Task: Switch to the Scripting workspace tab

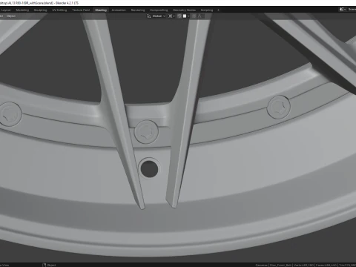Action: click(207, 10)
